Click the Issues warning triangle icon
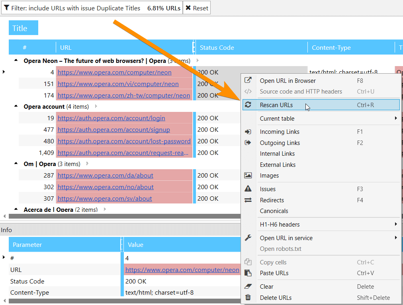403x305 pixels. (248, 189)
